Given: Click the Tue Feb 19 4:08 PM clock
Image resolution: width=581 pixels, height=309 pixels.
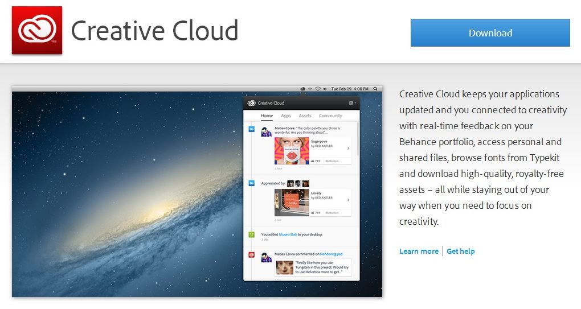Looking at the screenshot, I should pyautogui.click(x=350, y=89).
